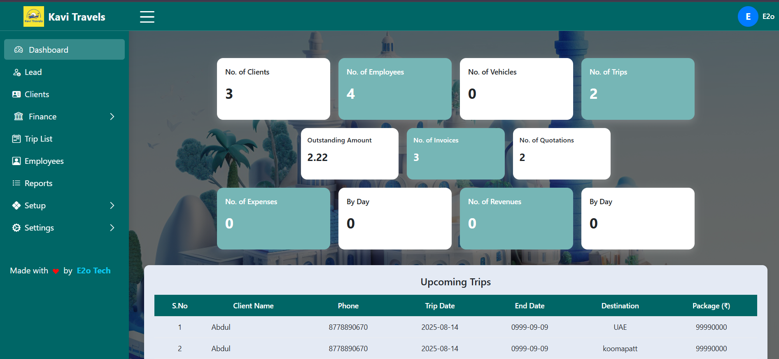Click the Finance bank building icon
This screenshot has width=779, height=359.
19,117
